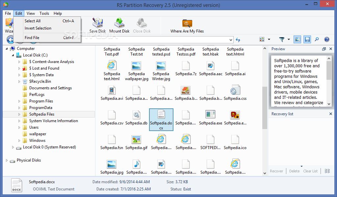This screenshot has height=197, width=337.
Task: Toggle the recovery list floppy icon
Action: point(307,39)
